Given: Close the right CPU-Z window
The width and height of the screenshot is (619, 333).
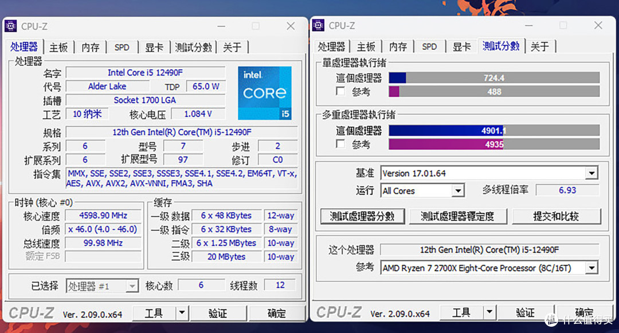Looking at the screenshot, I should pos(598,25).
